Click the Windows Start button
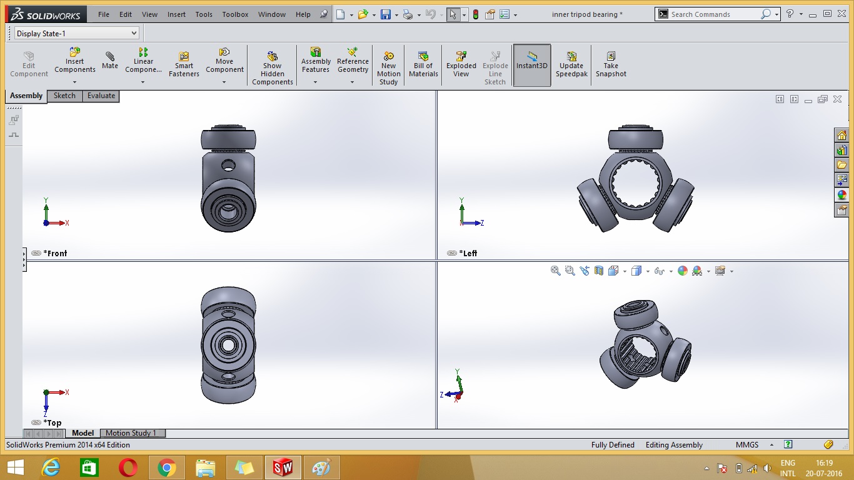Viewport: 854px width, 480px height. 16,467
